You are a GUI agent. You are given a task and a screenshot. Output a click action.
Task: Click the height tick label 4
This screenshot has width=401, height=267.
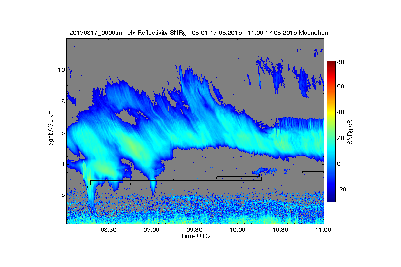(x=63, y=164)
